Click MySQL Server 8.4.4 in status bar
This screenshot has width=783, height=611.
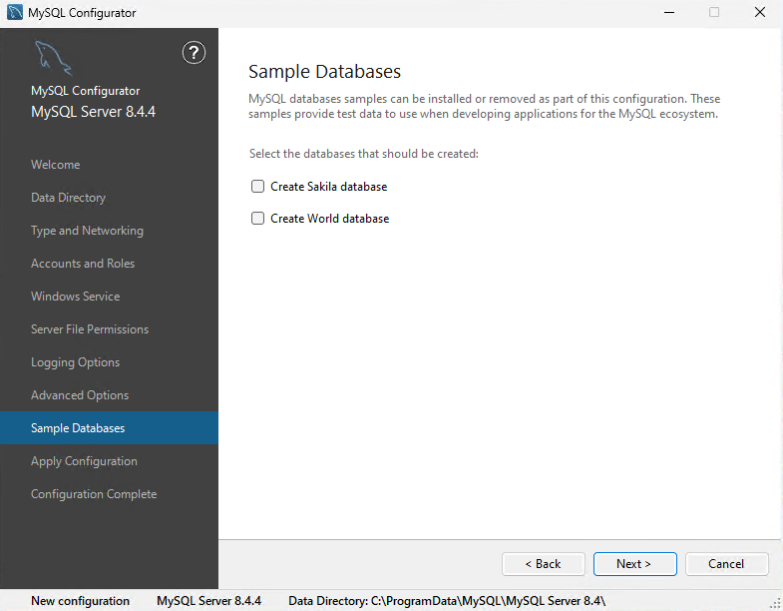tap(208, 601)
